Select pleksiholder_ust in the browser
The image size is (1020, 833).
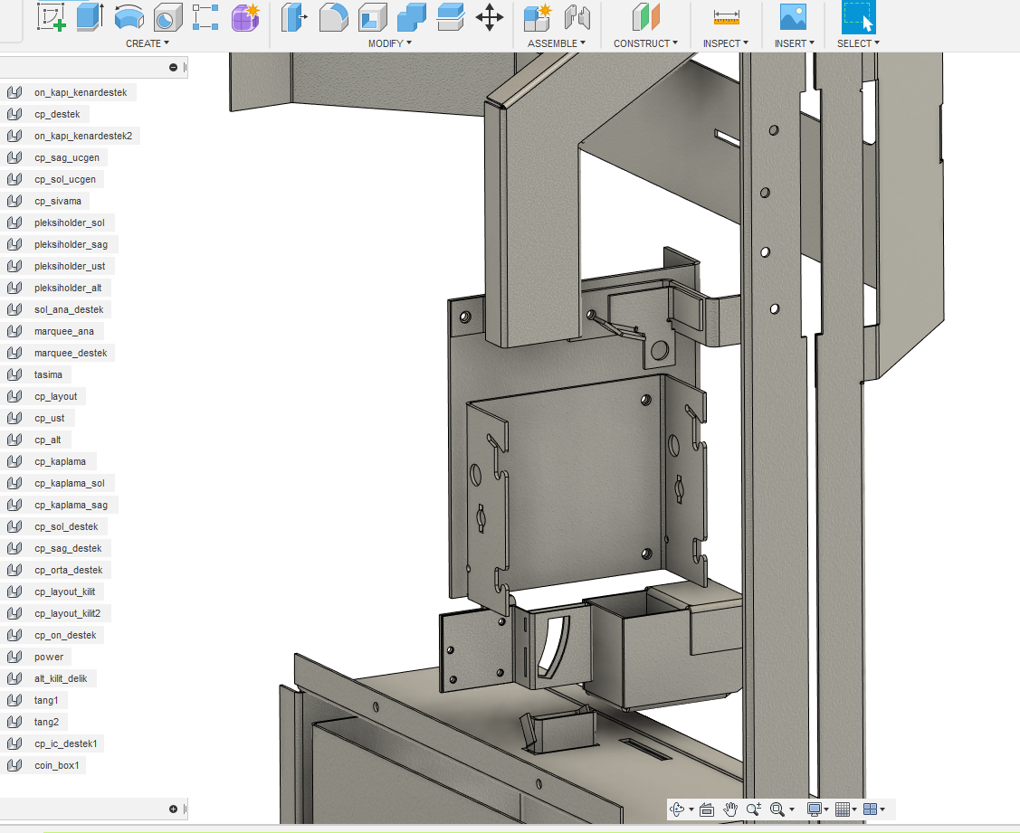pyautogui.click(x=70, y=266)
